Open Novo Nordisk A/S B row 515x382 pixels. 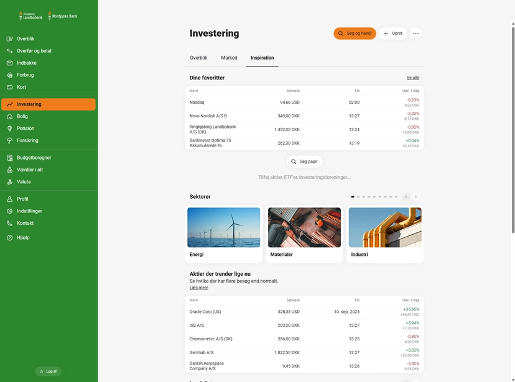pyautogui.click(x=305, y=116)
